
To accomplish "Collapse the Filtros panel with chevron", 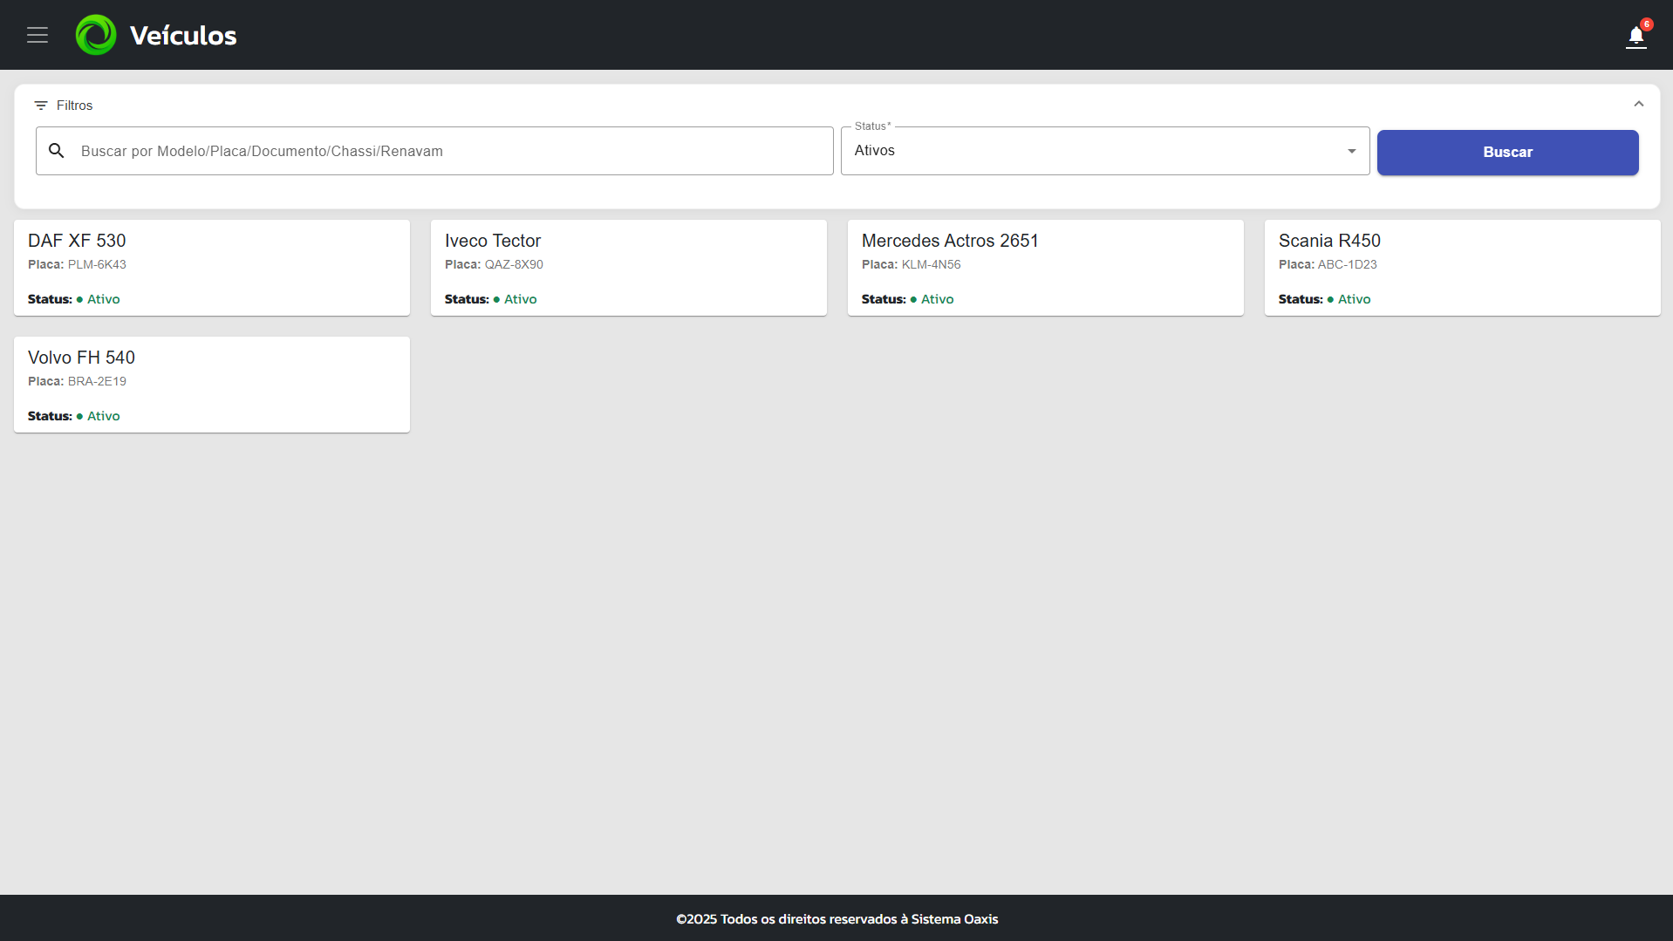I will 1638,105.
